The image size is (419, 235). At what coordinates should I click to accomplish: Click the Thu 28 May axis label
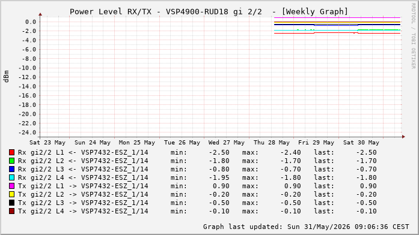click(x=272, y=143)
